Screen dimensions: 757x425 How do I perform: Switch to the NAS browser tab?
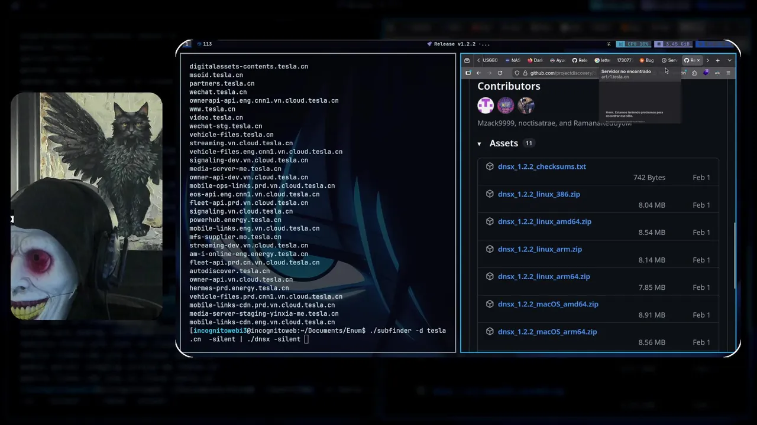[x=513, y=60]
